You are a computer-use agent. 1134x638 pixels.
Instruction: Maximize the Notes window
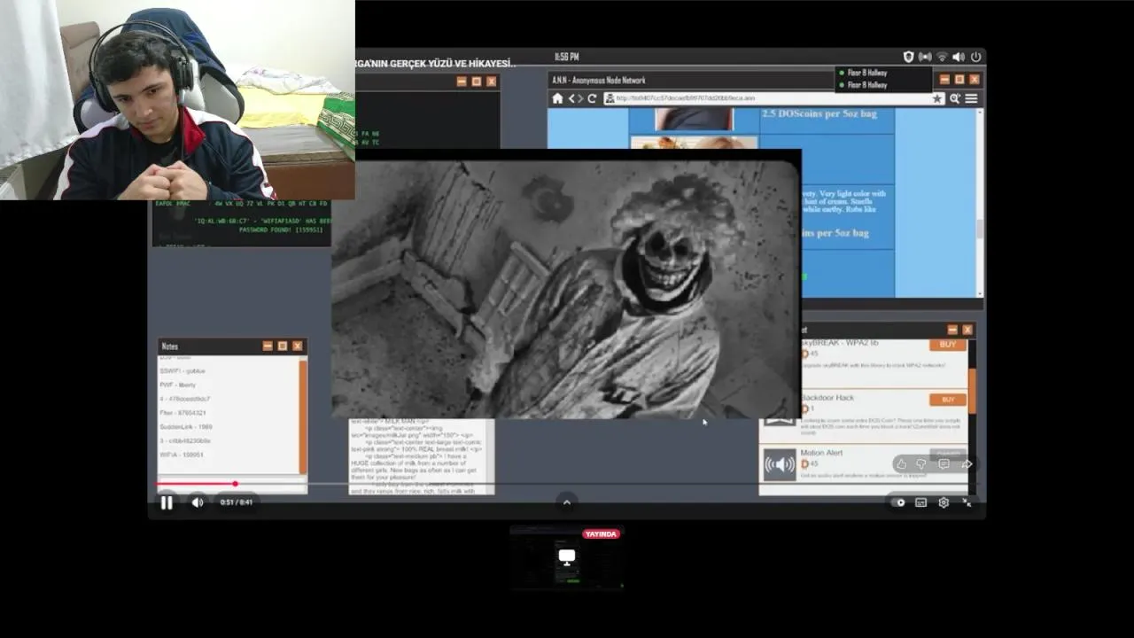pyautogui.click(x=283, y=346)
